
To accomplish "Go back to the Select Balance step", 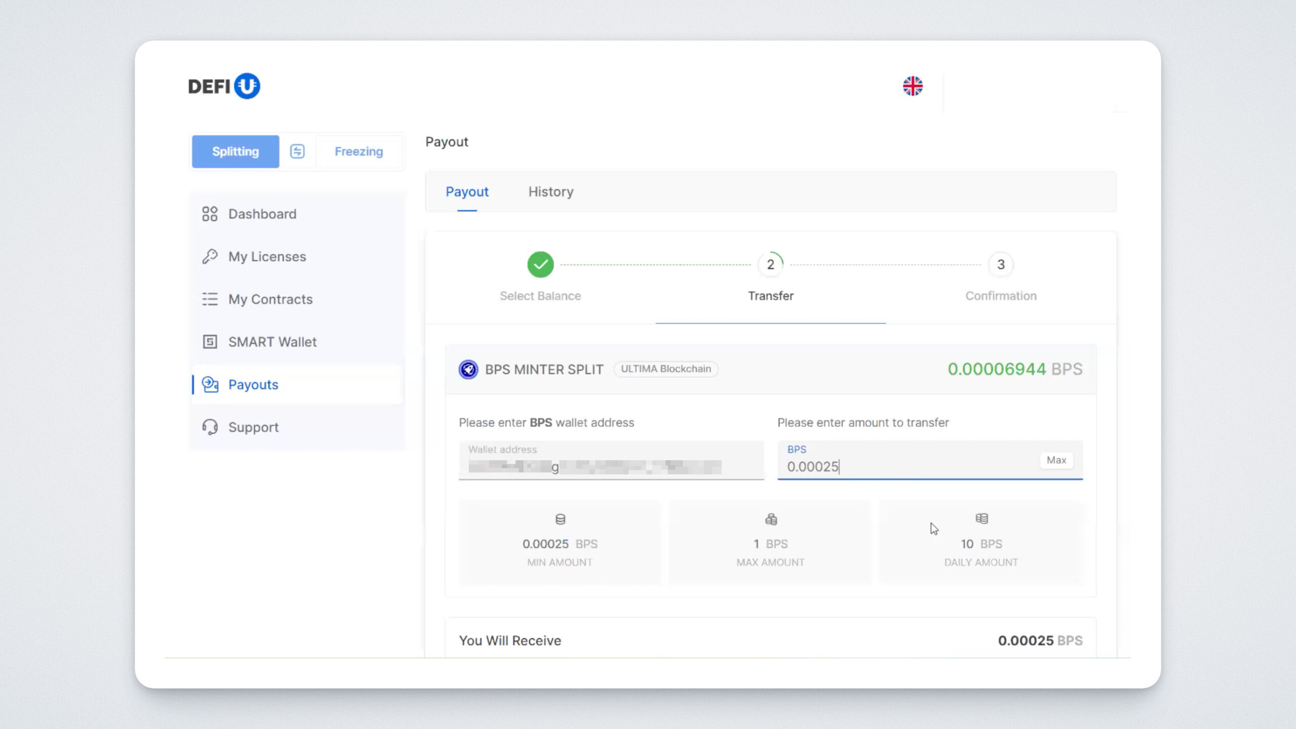I will [540, 264].
